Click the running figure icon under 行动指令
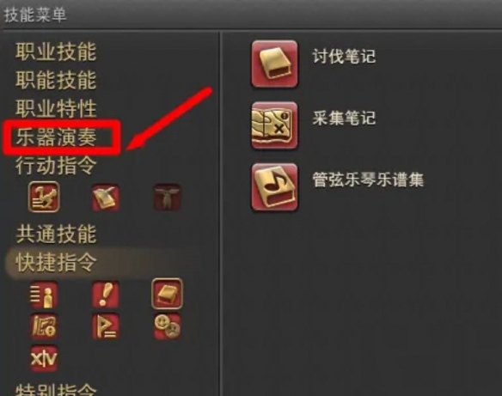 44,197
